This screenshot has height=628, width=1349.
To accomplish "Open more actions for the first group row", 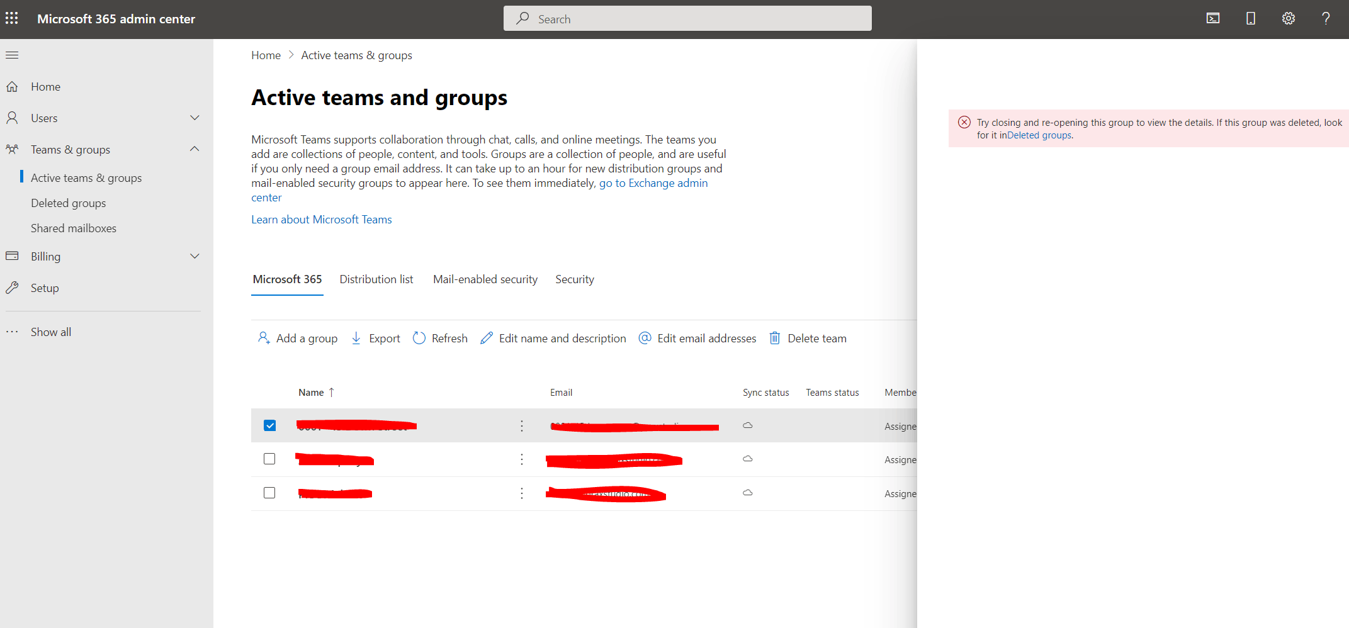I will 522,426.
